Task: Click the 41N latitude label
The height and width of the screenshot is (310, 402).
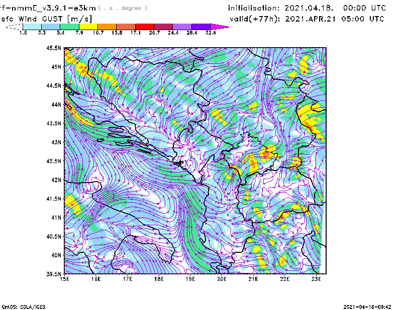Action: (x=56, y=218)
